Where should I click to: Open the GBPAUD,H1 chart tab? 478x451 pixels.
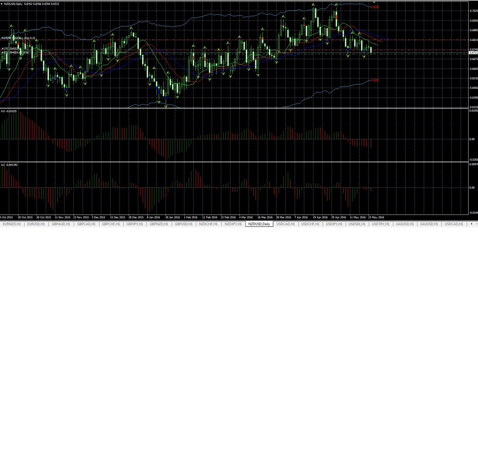[61, 224]
